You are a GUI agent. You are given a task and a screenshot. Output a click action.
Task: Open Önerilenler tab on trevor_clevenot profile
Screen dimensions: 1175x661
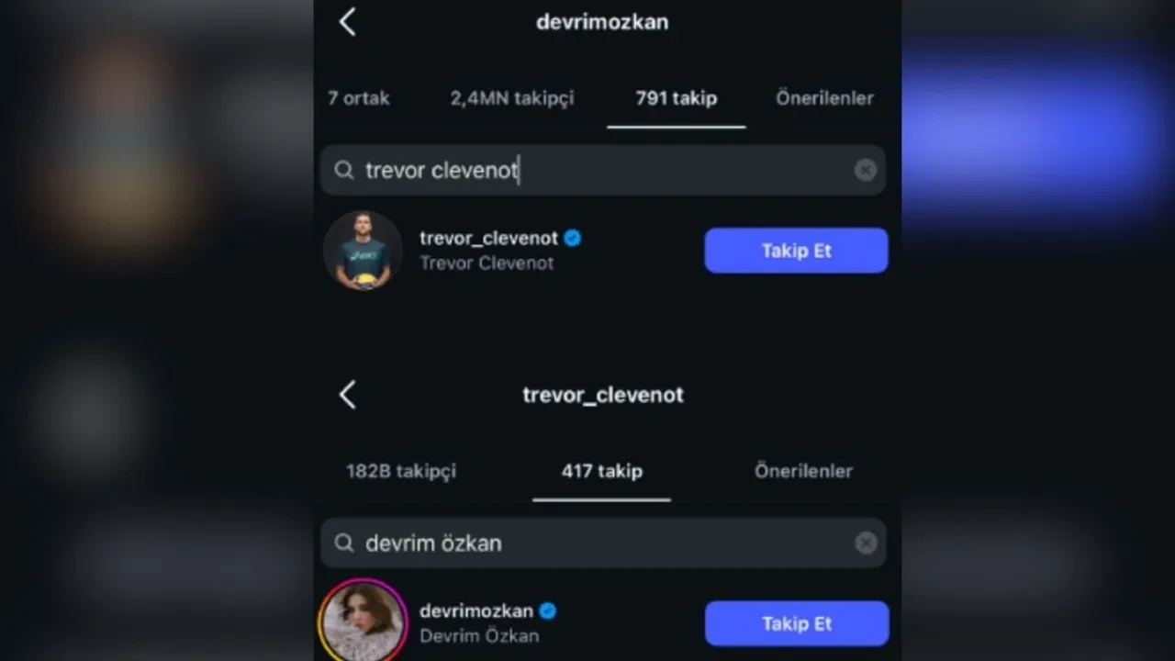pyautogui.click(x=802, y=471)
